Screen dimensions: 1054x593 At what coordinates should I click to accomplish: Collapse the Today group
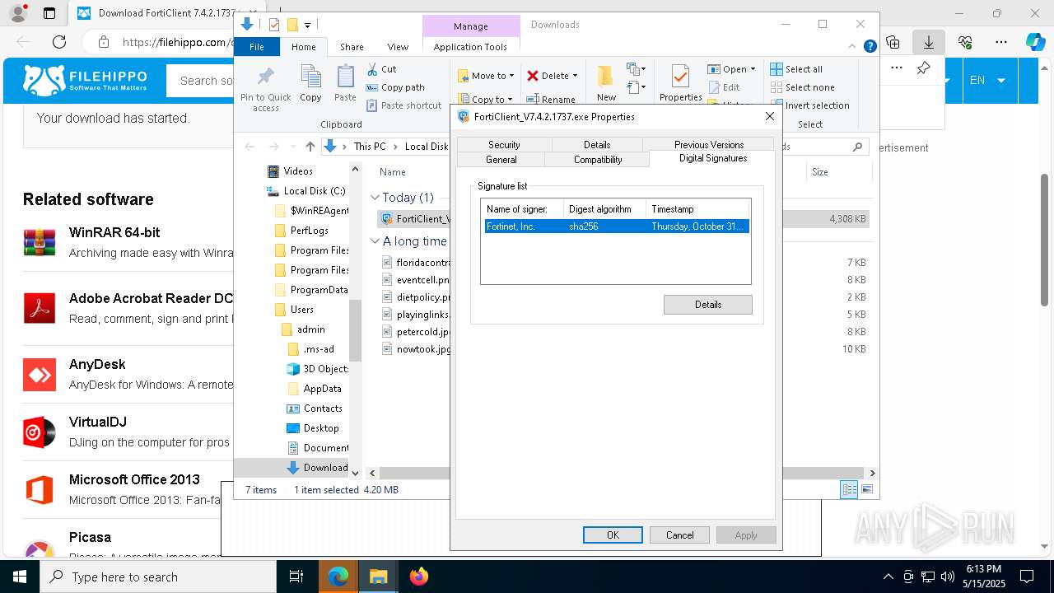(375, 198)
